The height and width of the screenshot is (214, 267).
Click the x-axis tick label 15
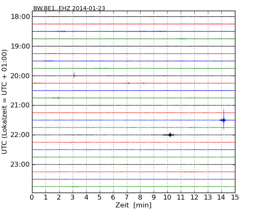pyautogui.click(x=235, y=197)
